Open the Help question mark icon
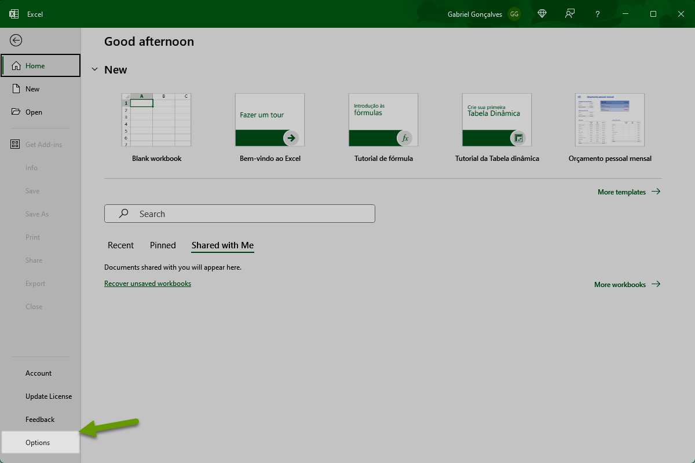Image resolution: width=695 pixels, height=463 pixels. coord(598,14)
